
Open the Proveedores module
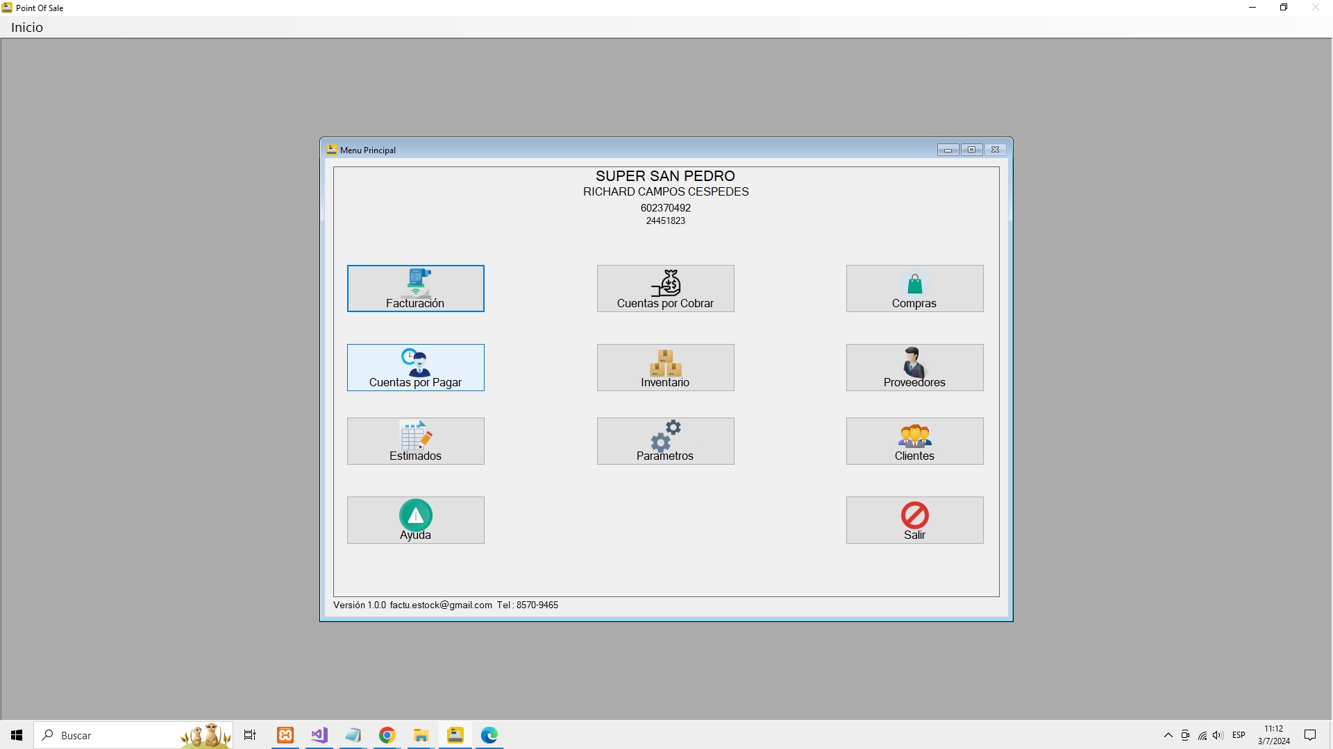tap(914, 368)
